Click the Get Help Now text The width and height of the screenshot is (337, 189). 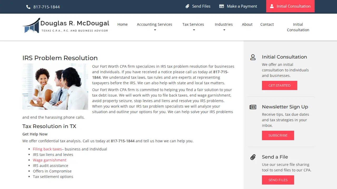[35, 134]
